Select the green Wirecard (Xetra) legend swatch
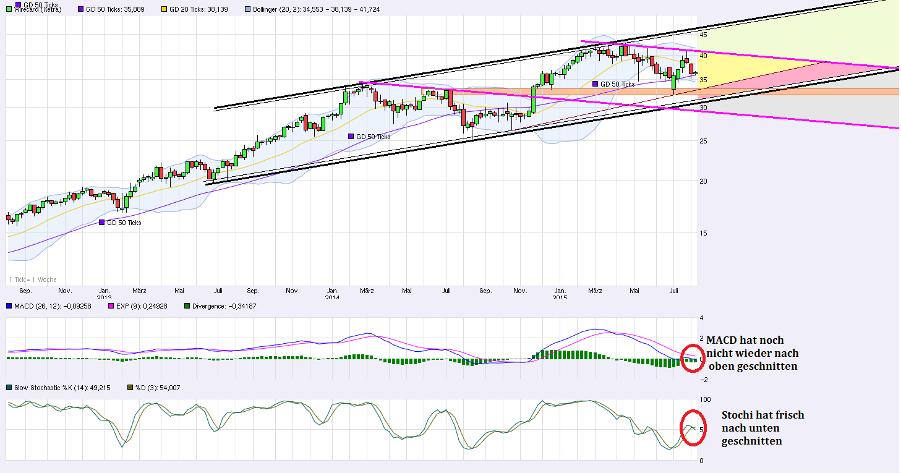The image size is (901, 473). click(8, 9)
